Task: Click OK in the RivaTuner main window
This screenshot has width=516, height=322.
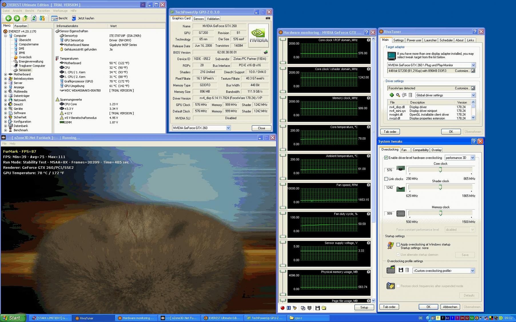Action: tap(451, 132)
